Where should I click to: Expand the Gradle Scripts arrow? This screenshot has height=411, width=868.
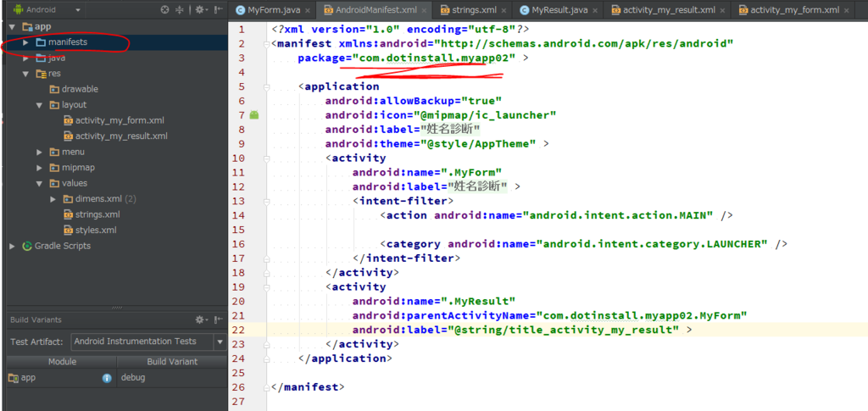pyautogui.click(x=12, y=246)
